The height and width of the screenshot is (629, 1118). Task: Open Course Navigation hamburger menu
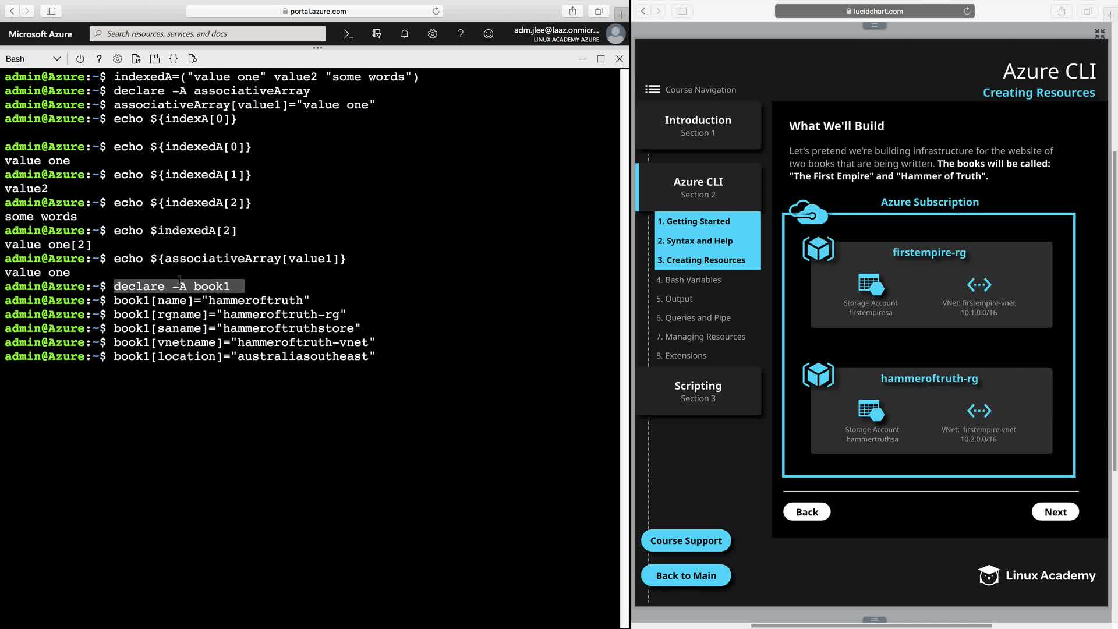[x=652, y=89]
